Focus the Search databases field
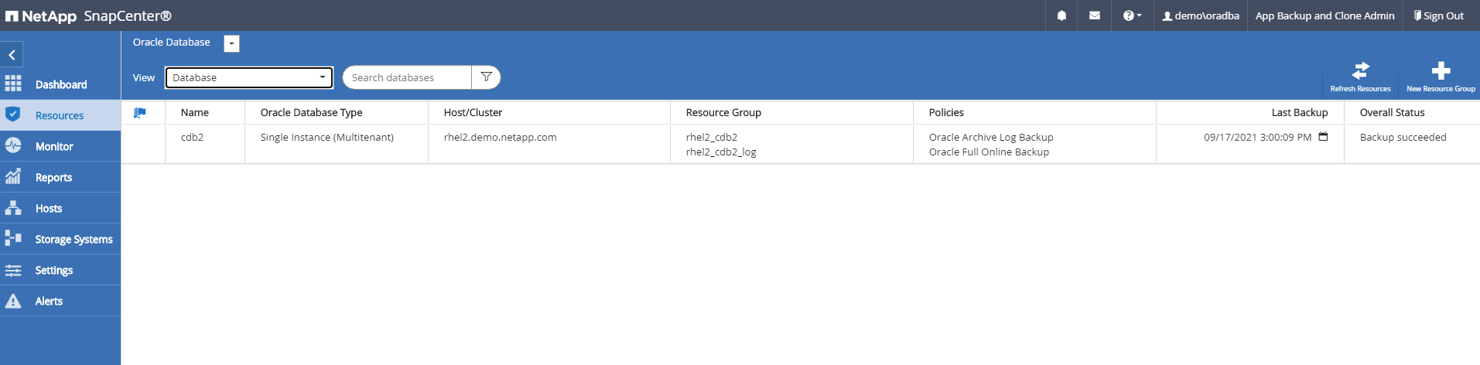1480x365 pixels. [x=407, y=77]
